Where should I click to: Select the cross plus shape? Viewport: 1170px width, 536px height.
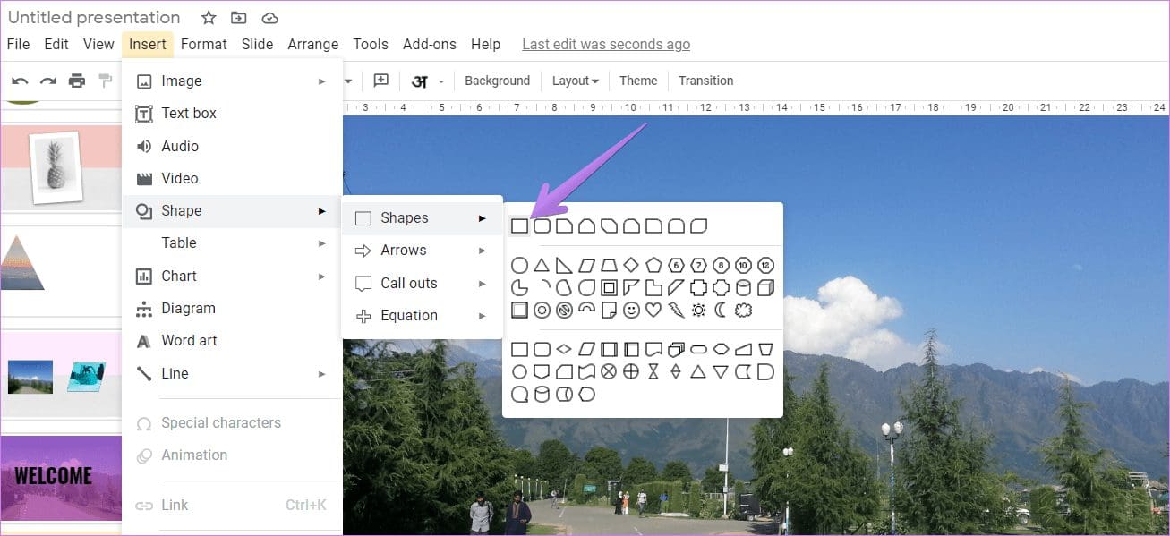[698, 287]
